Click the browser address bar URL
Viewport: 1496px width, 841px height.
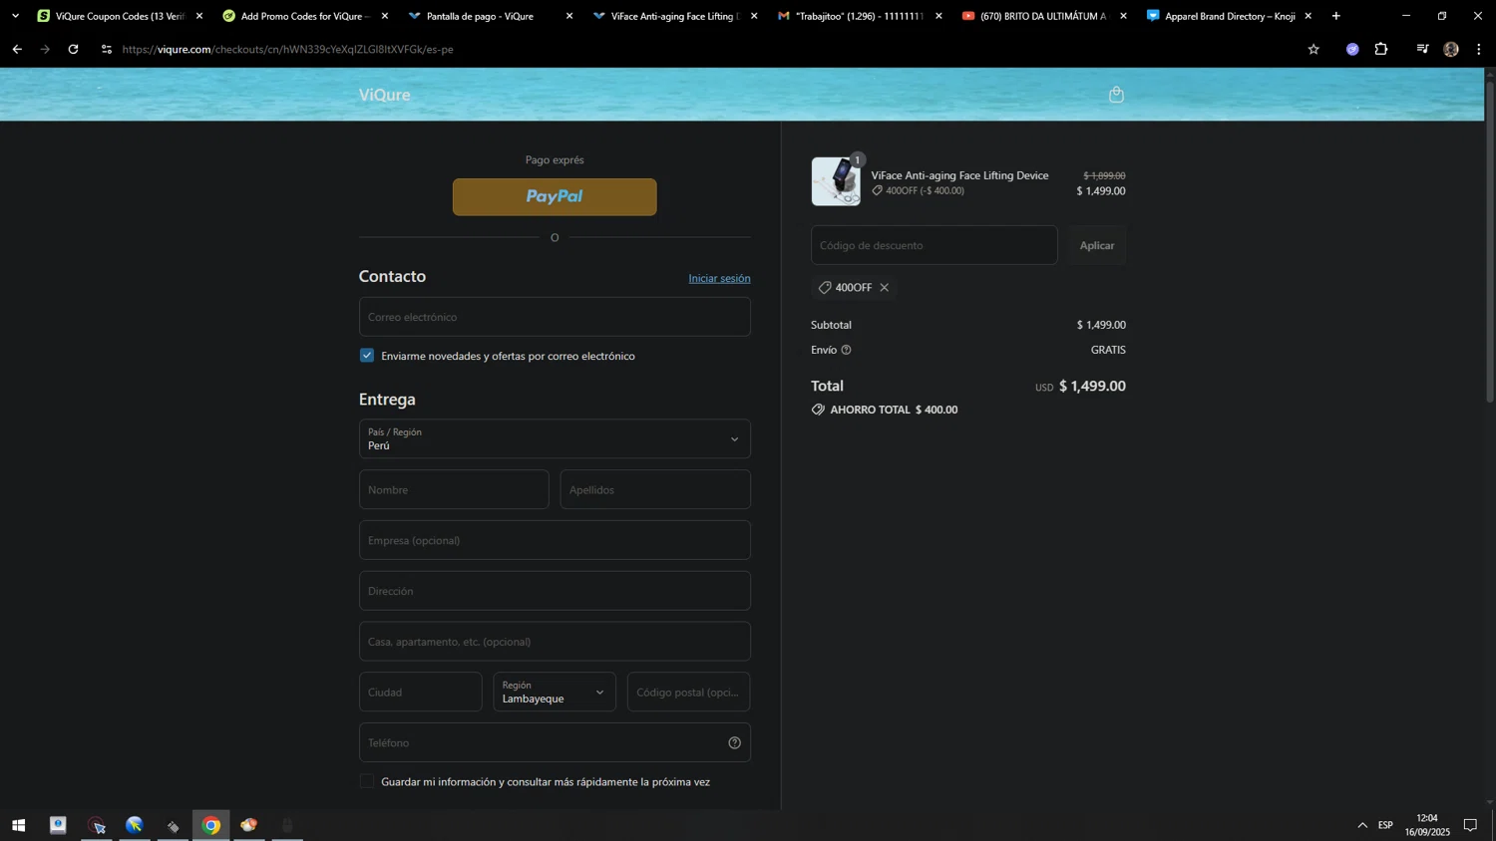point(287,49)
